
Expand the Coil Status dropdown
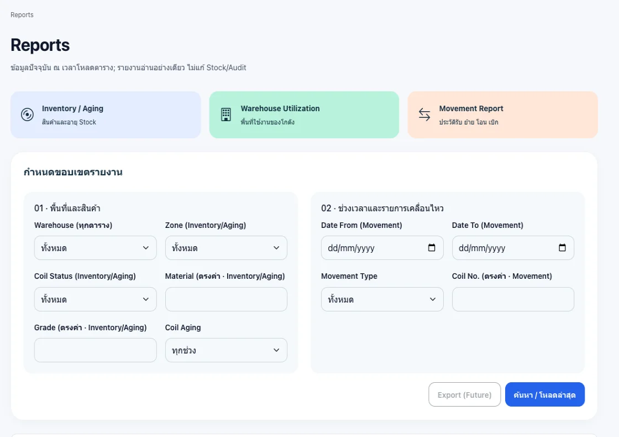96,299
